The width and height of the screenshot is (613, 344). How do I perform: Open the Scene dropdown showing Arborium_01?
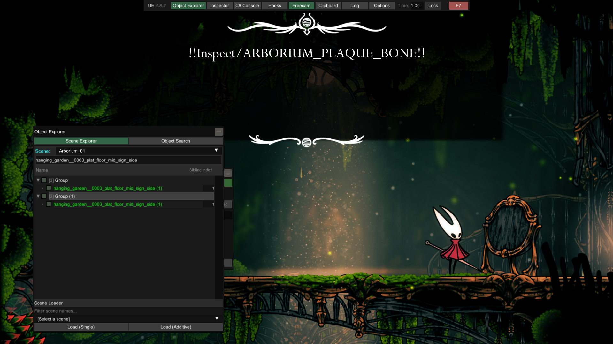click(x=138, y=151)
